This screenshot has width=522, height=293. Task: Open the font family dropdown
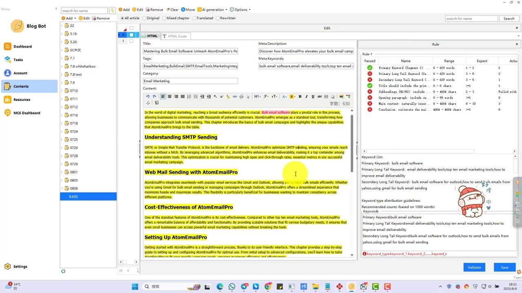tap(266, 96)
